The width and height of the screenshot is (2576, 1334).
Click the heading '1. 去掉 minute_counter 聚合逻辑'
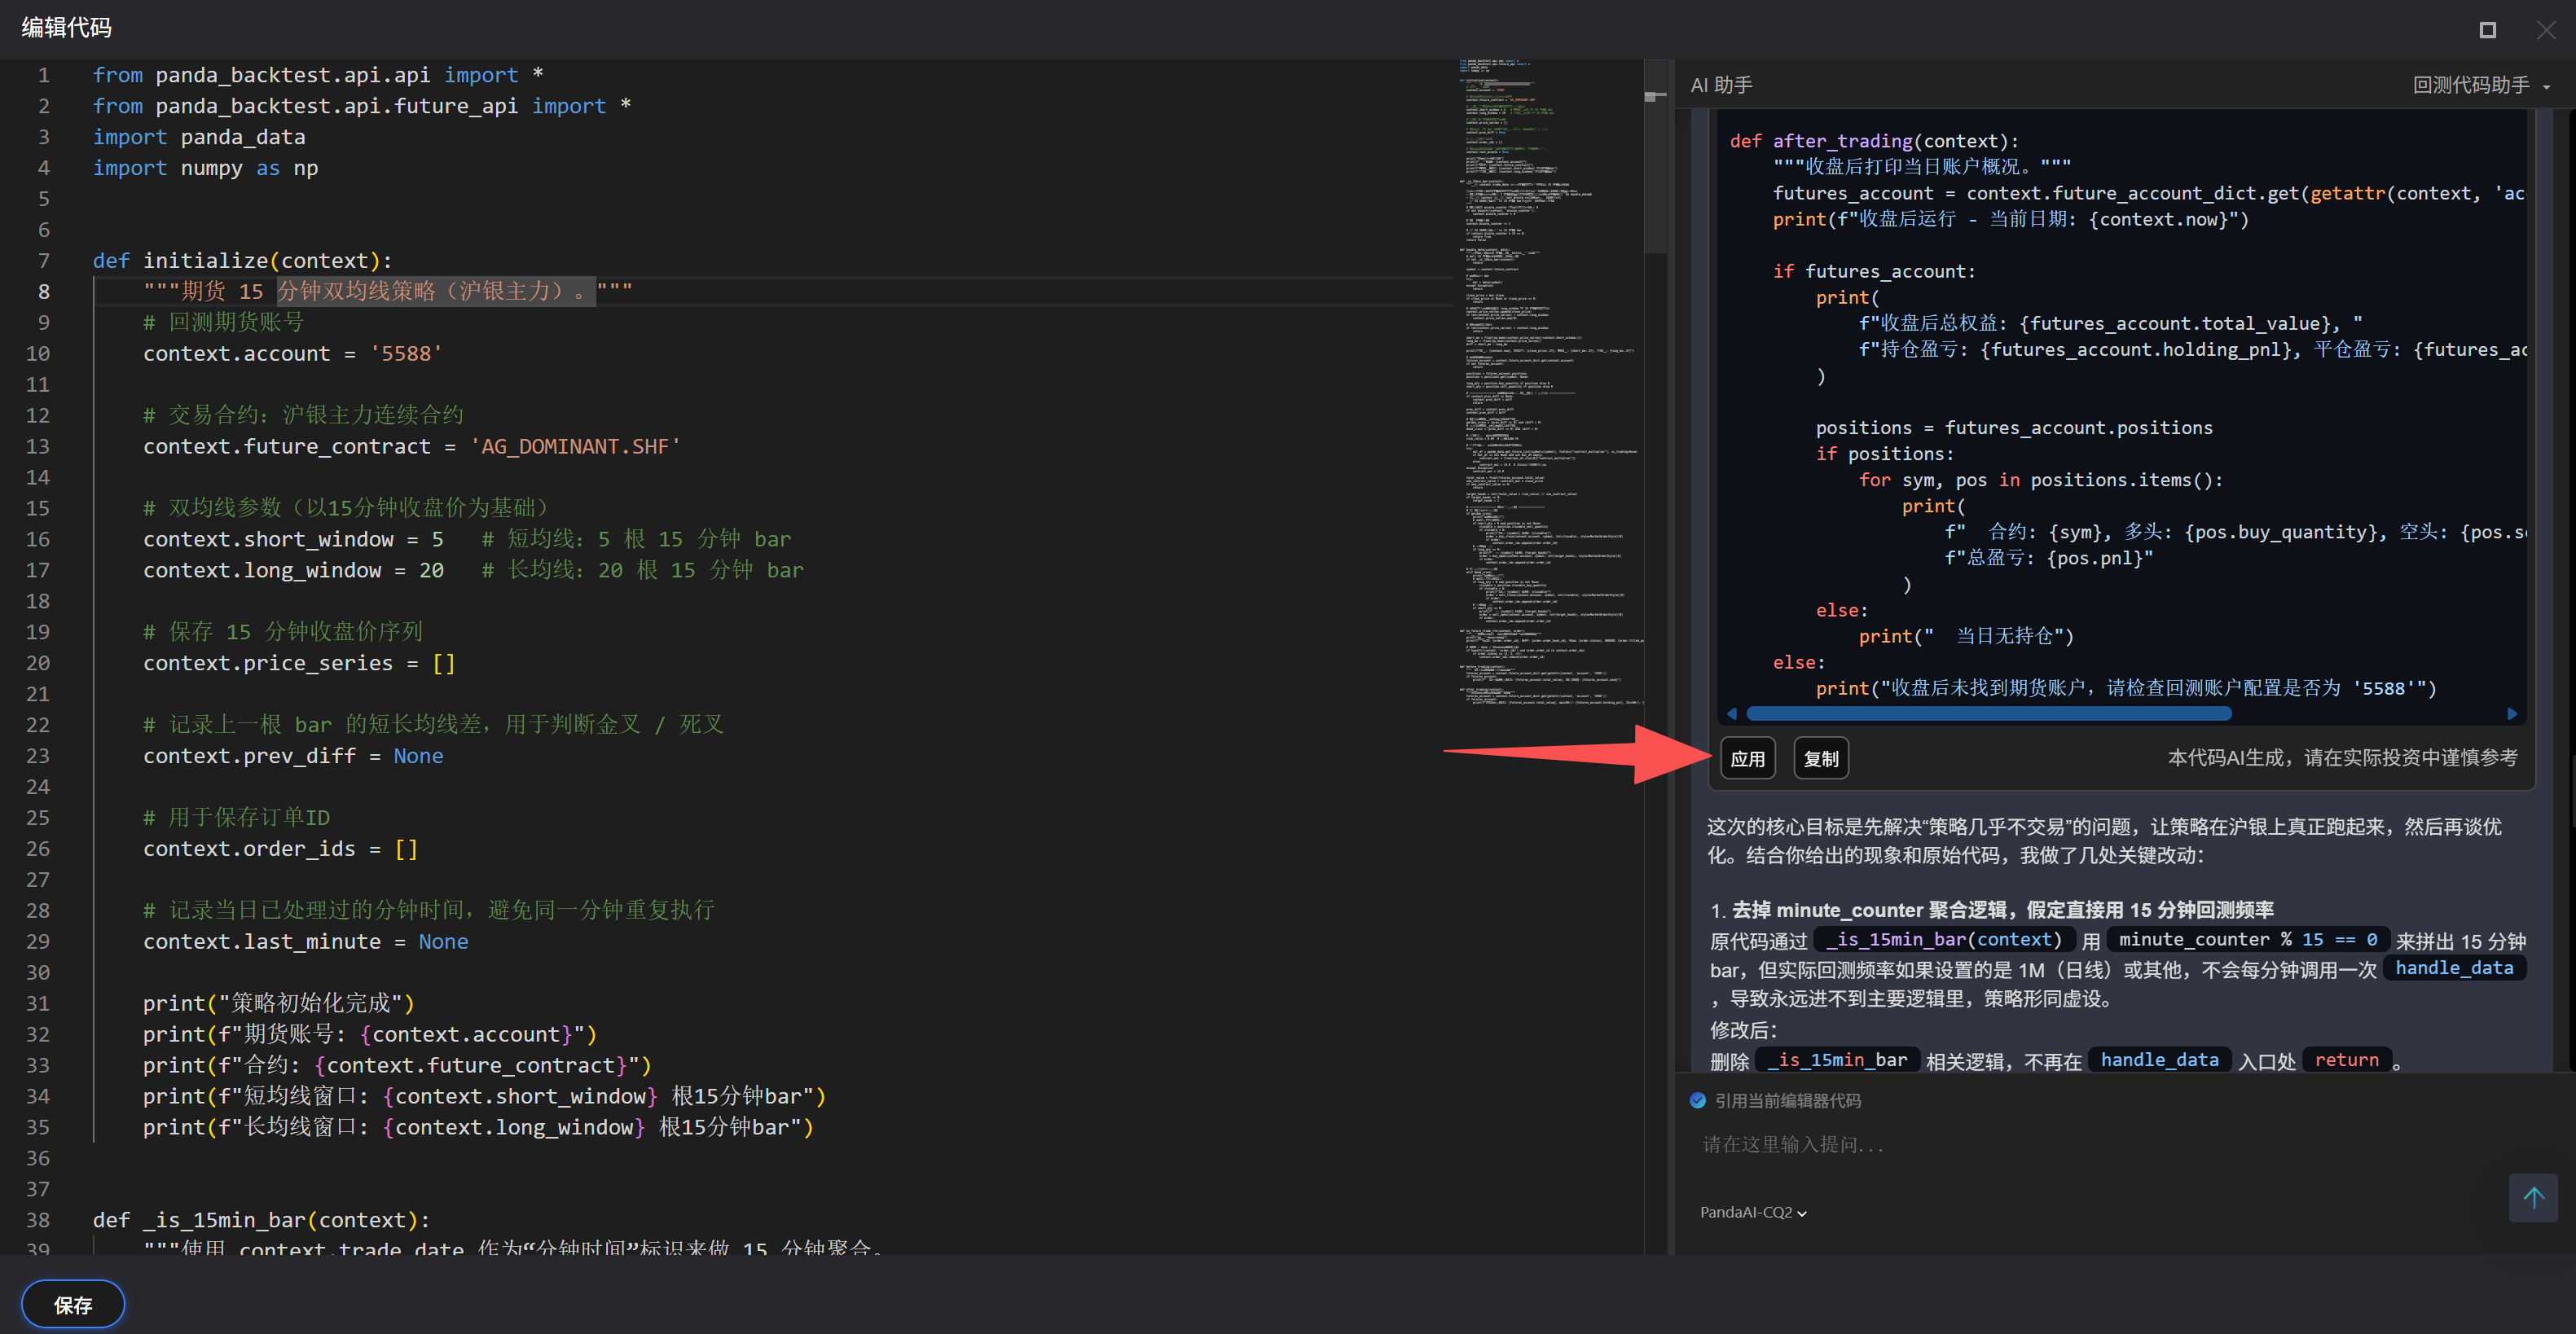1992,910
